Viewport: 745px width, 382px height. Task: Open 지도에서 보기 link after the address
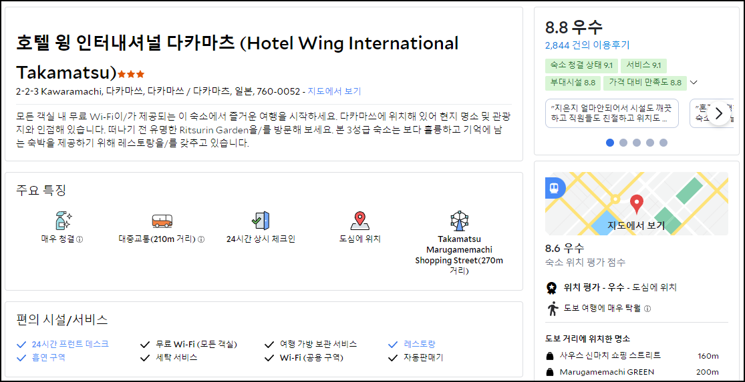click(335, 91)
